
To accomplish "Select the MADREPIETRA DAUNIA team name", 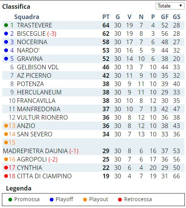I will click(x=35, y=151).
